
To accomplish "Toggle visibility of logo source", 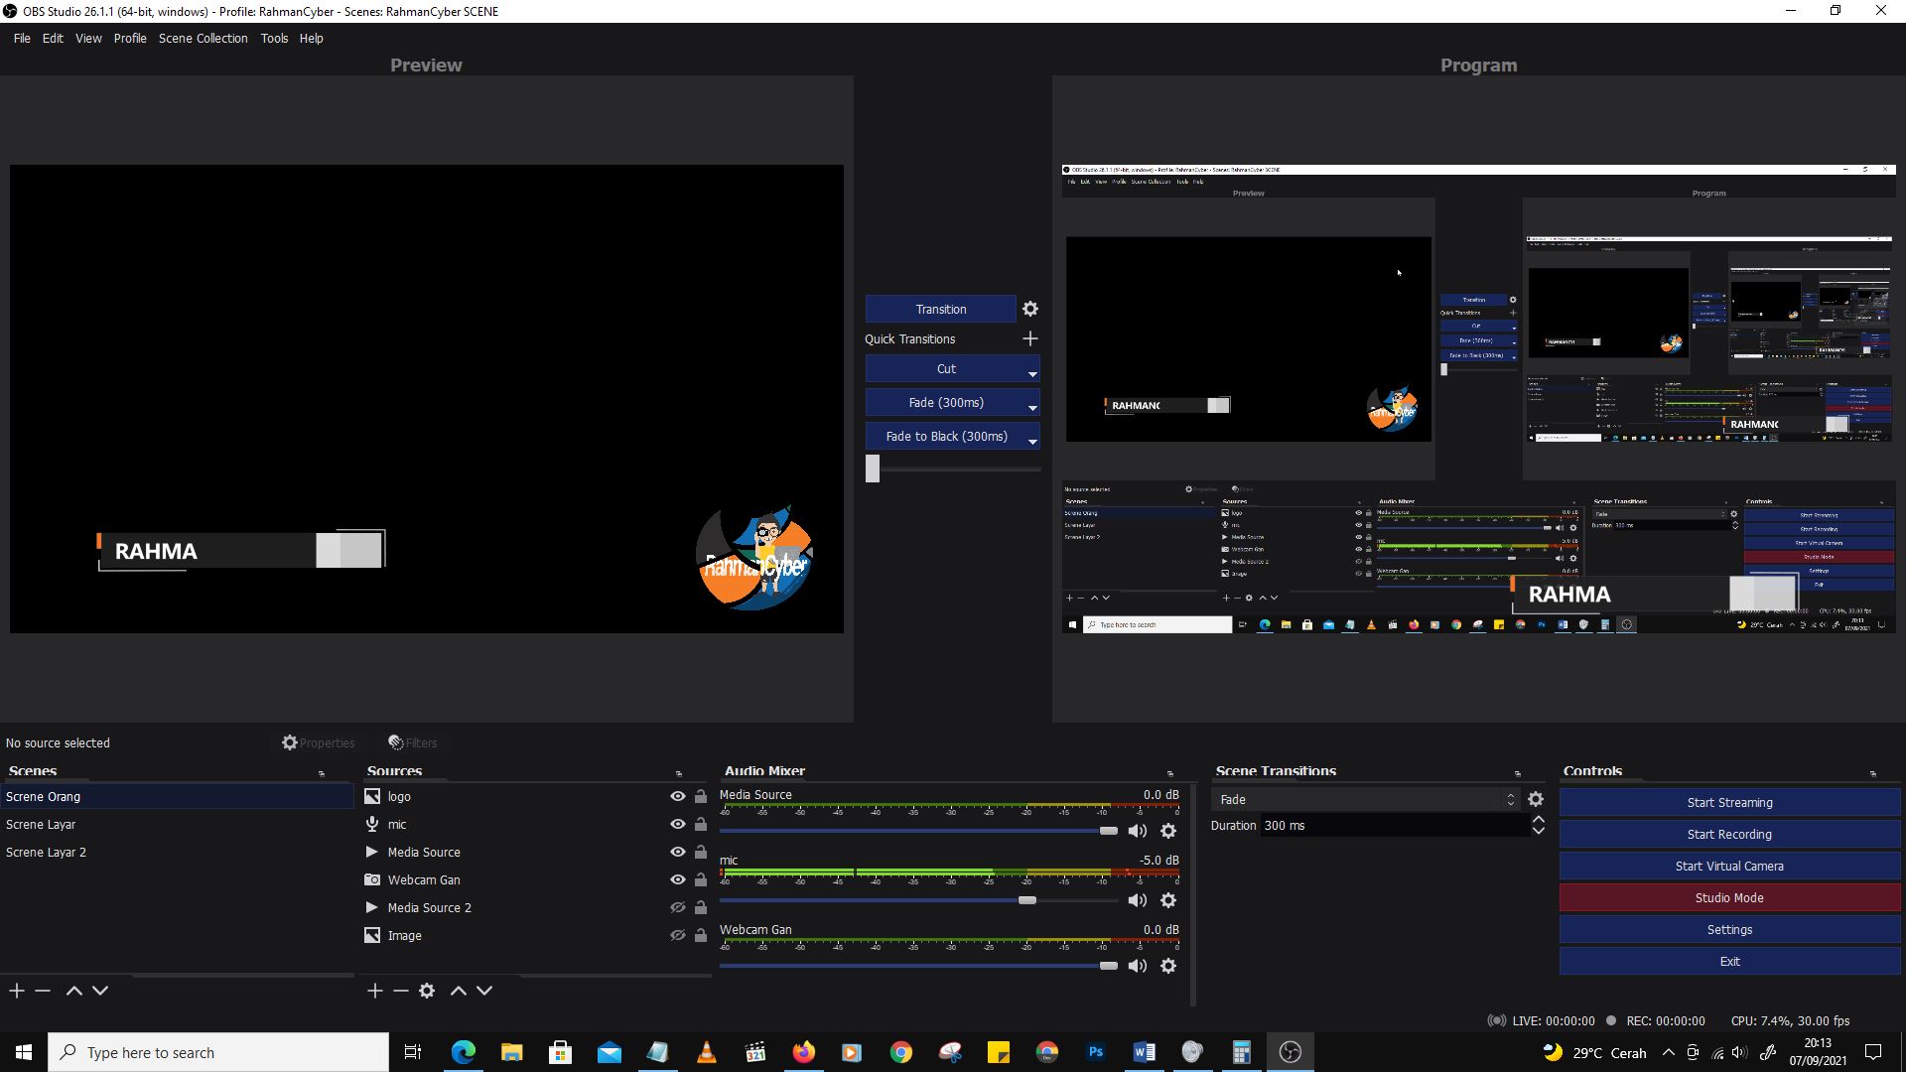I will point(678,794).
